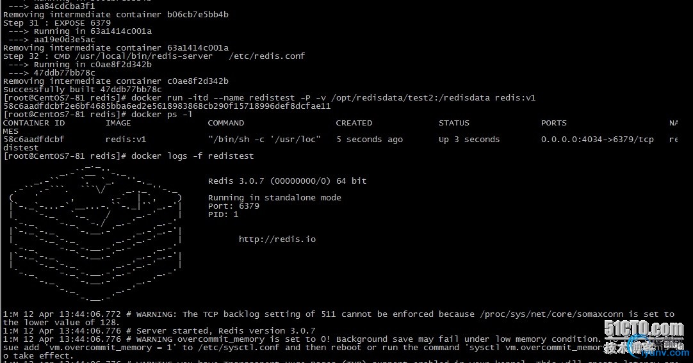
Task: Click the 'Up 3 seconds' status text
Action: (x=469, y=140)
